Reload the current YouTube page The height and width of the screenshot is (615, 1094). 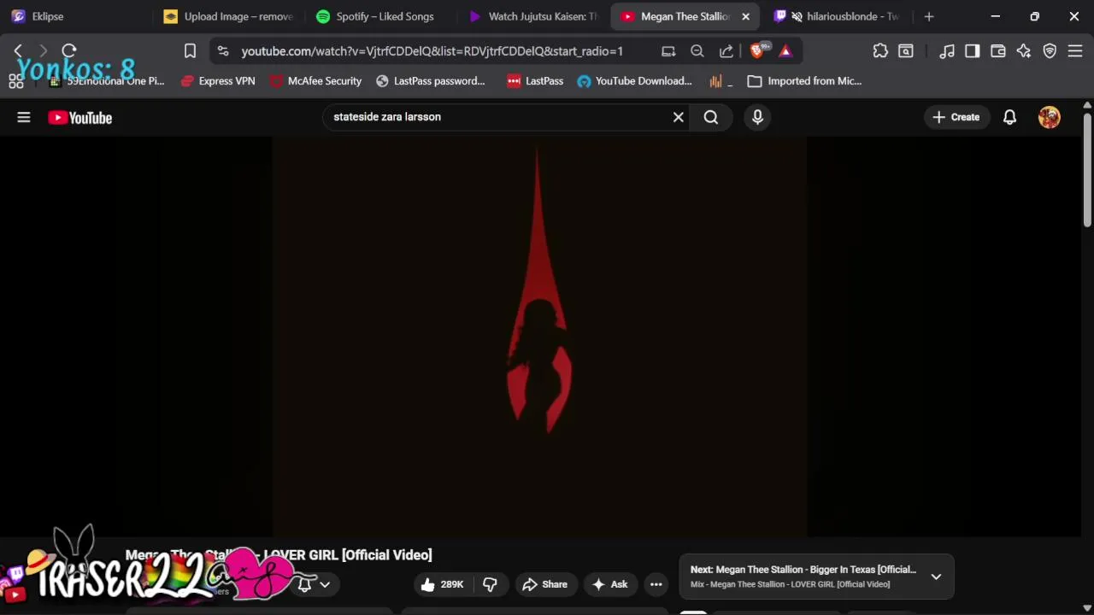click(69, 51)
